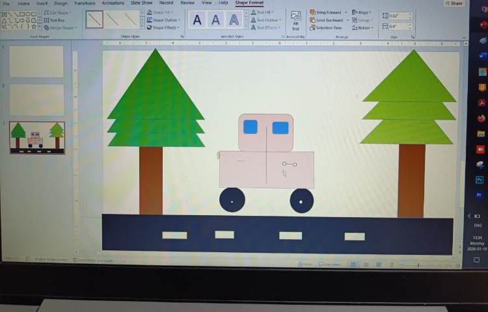Click the Share button
Screen dimensions: 488x312
pyautogui.click(x=454, y=3)
